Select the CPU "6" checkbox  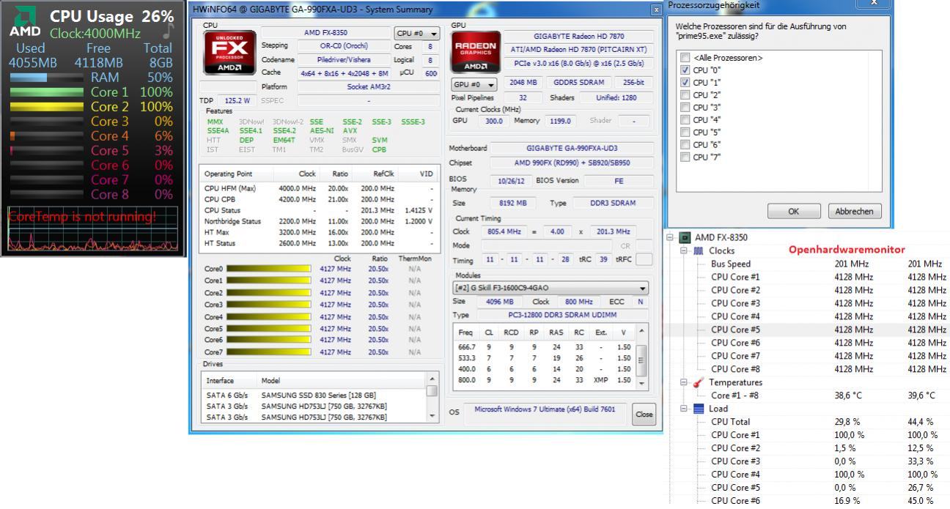coord(685,144)
